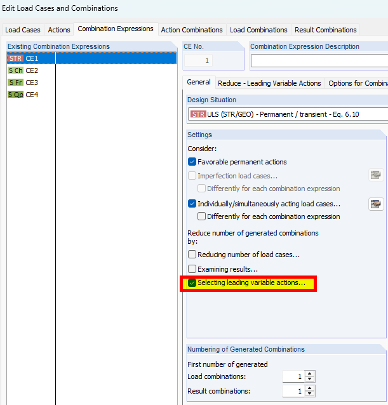Decrease Load combinations first number
The image size is (388, 405).
(310, 379)
